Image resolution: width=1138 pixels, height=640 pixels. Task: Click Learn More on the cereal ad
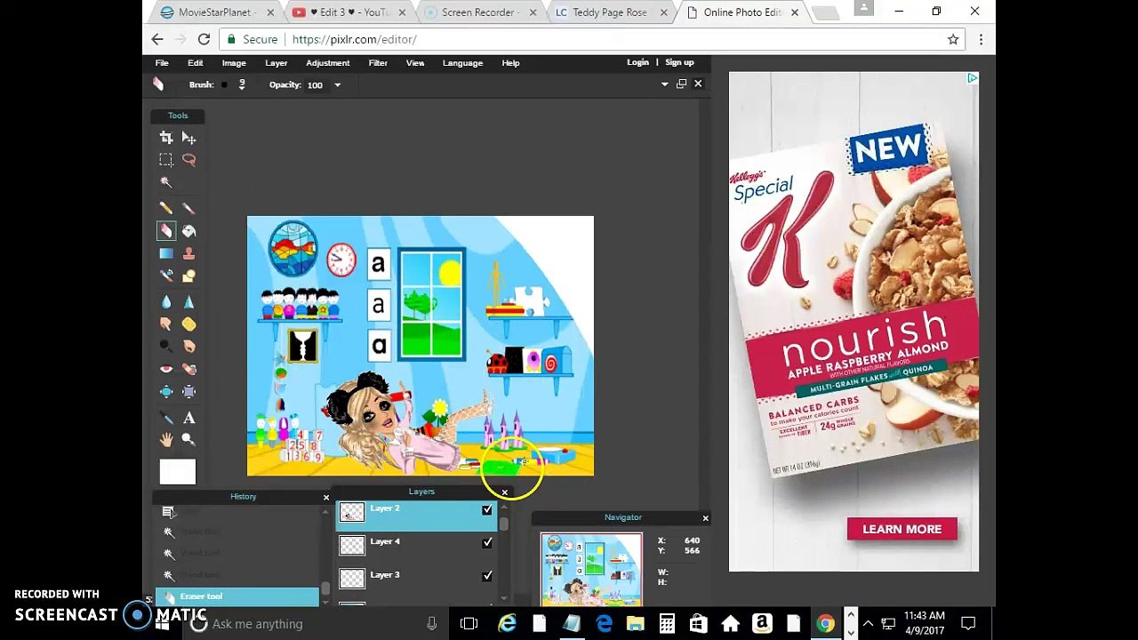coord(902,529)
